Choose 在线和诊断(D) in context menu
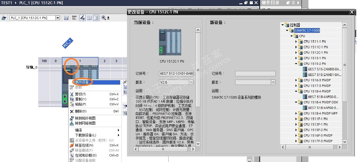 [x=95, y=155]
